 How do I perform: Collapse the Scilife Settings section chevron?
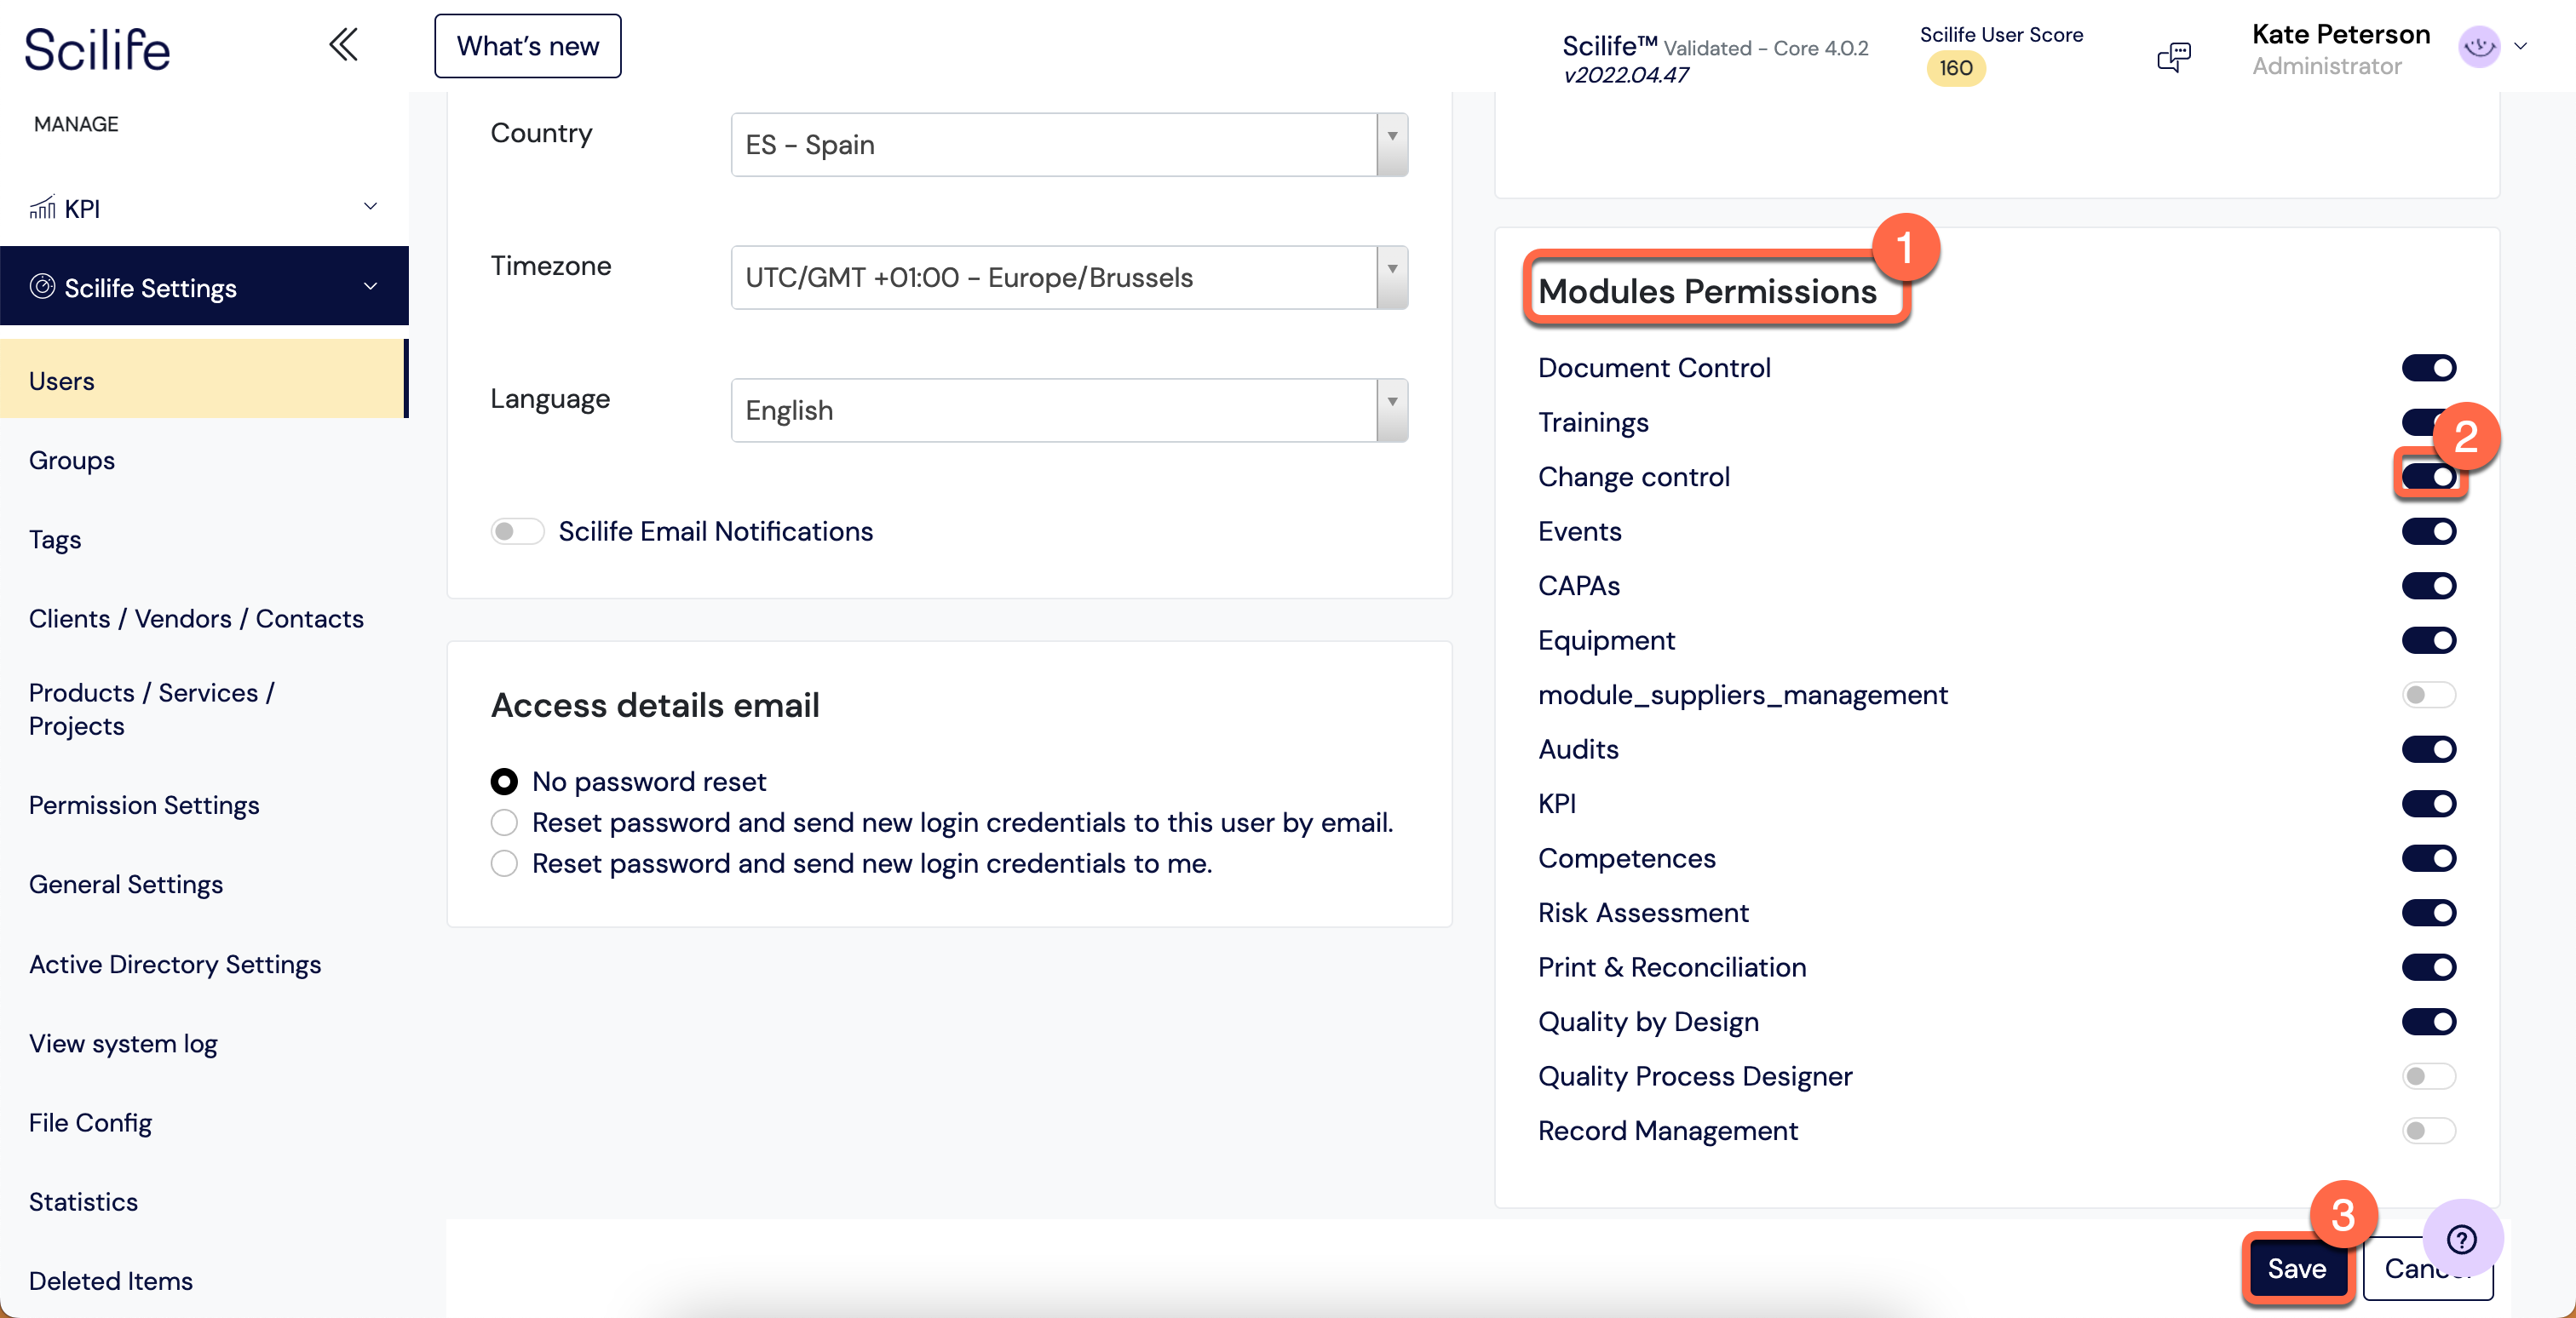point(370,286)
